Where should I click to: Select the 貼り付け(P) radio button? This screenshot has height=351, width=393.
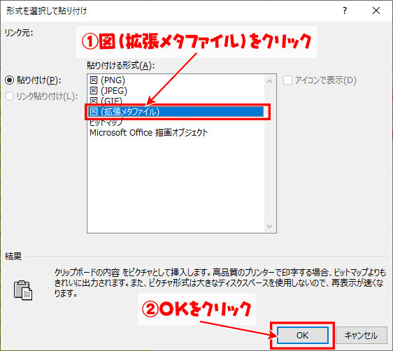click(10, 80)
